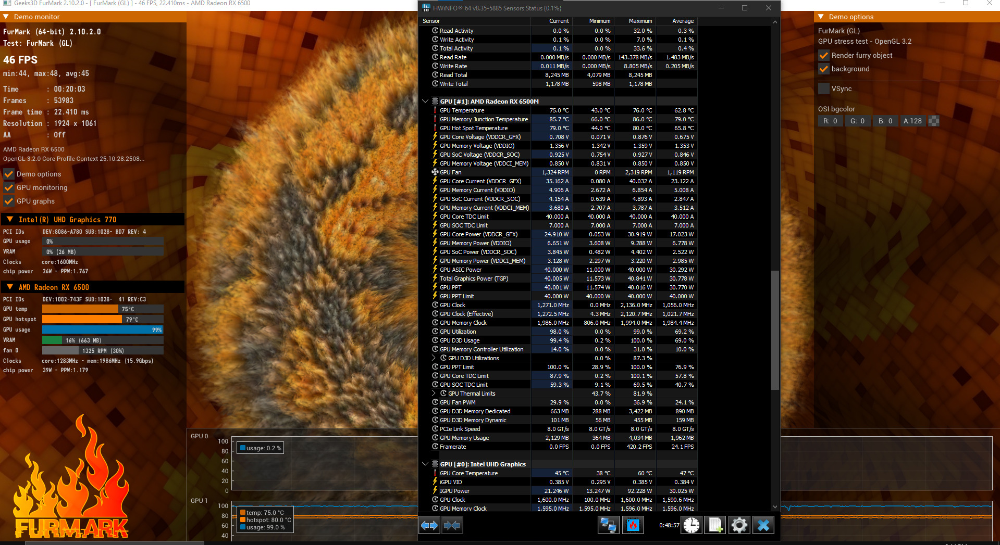Viewport: 1000px width, 545px height.
Task: Uncheck Render furry object
Action: click(x=824, y=55)
